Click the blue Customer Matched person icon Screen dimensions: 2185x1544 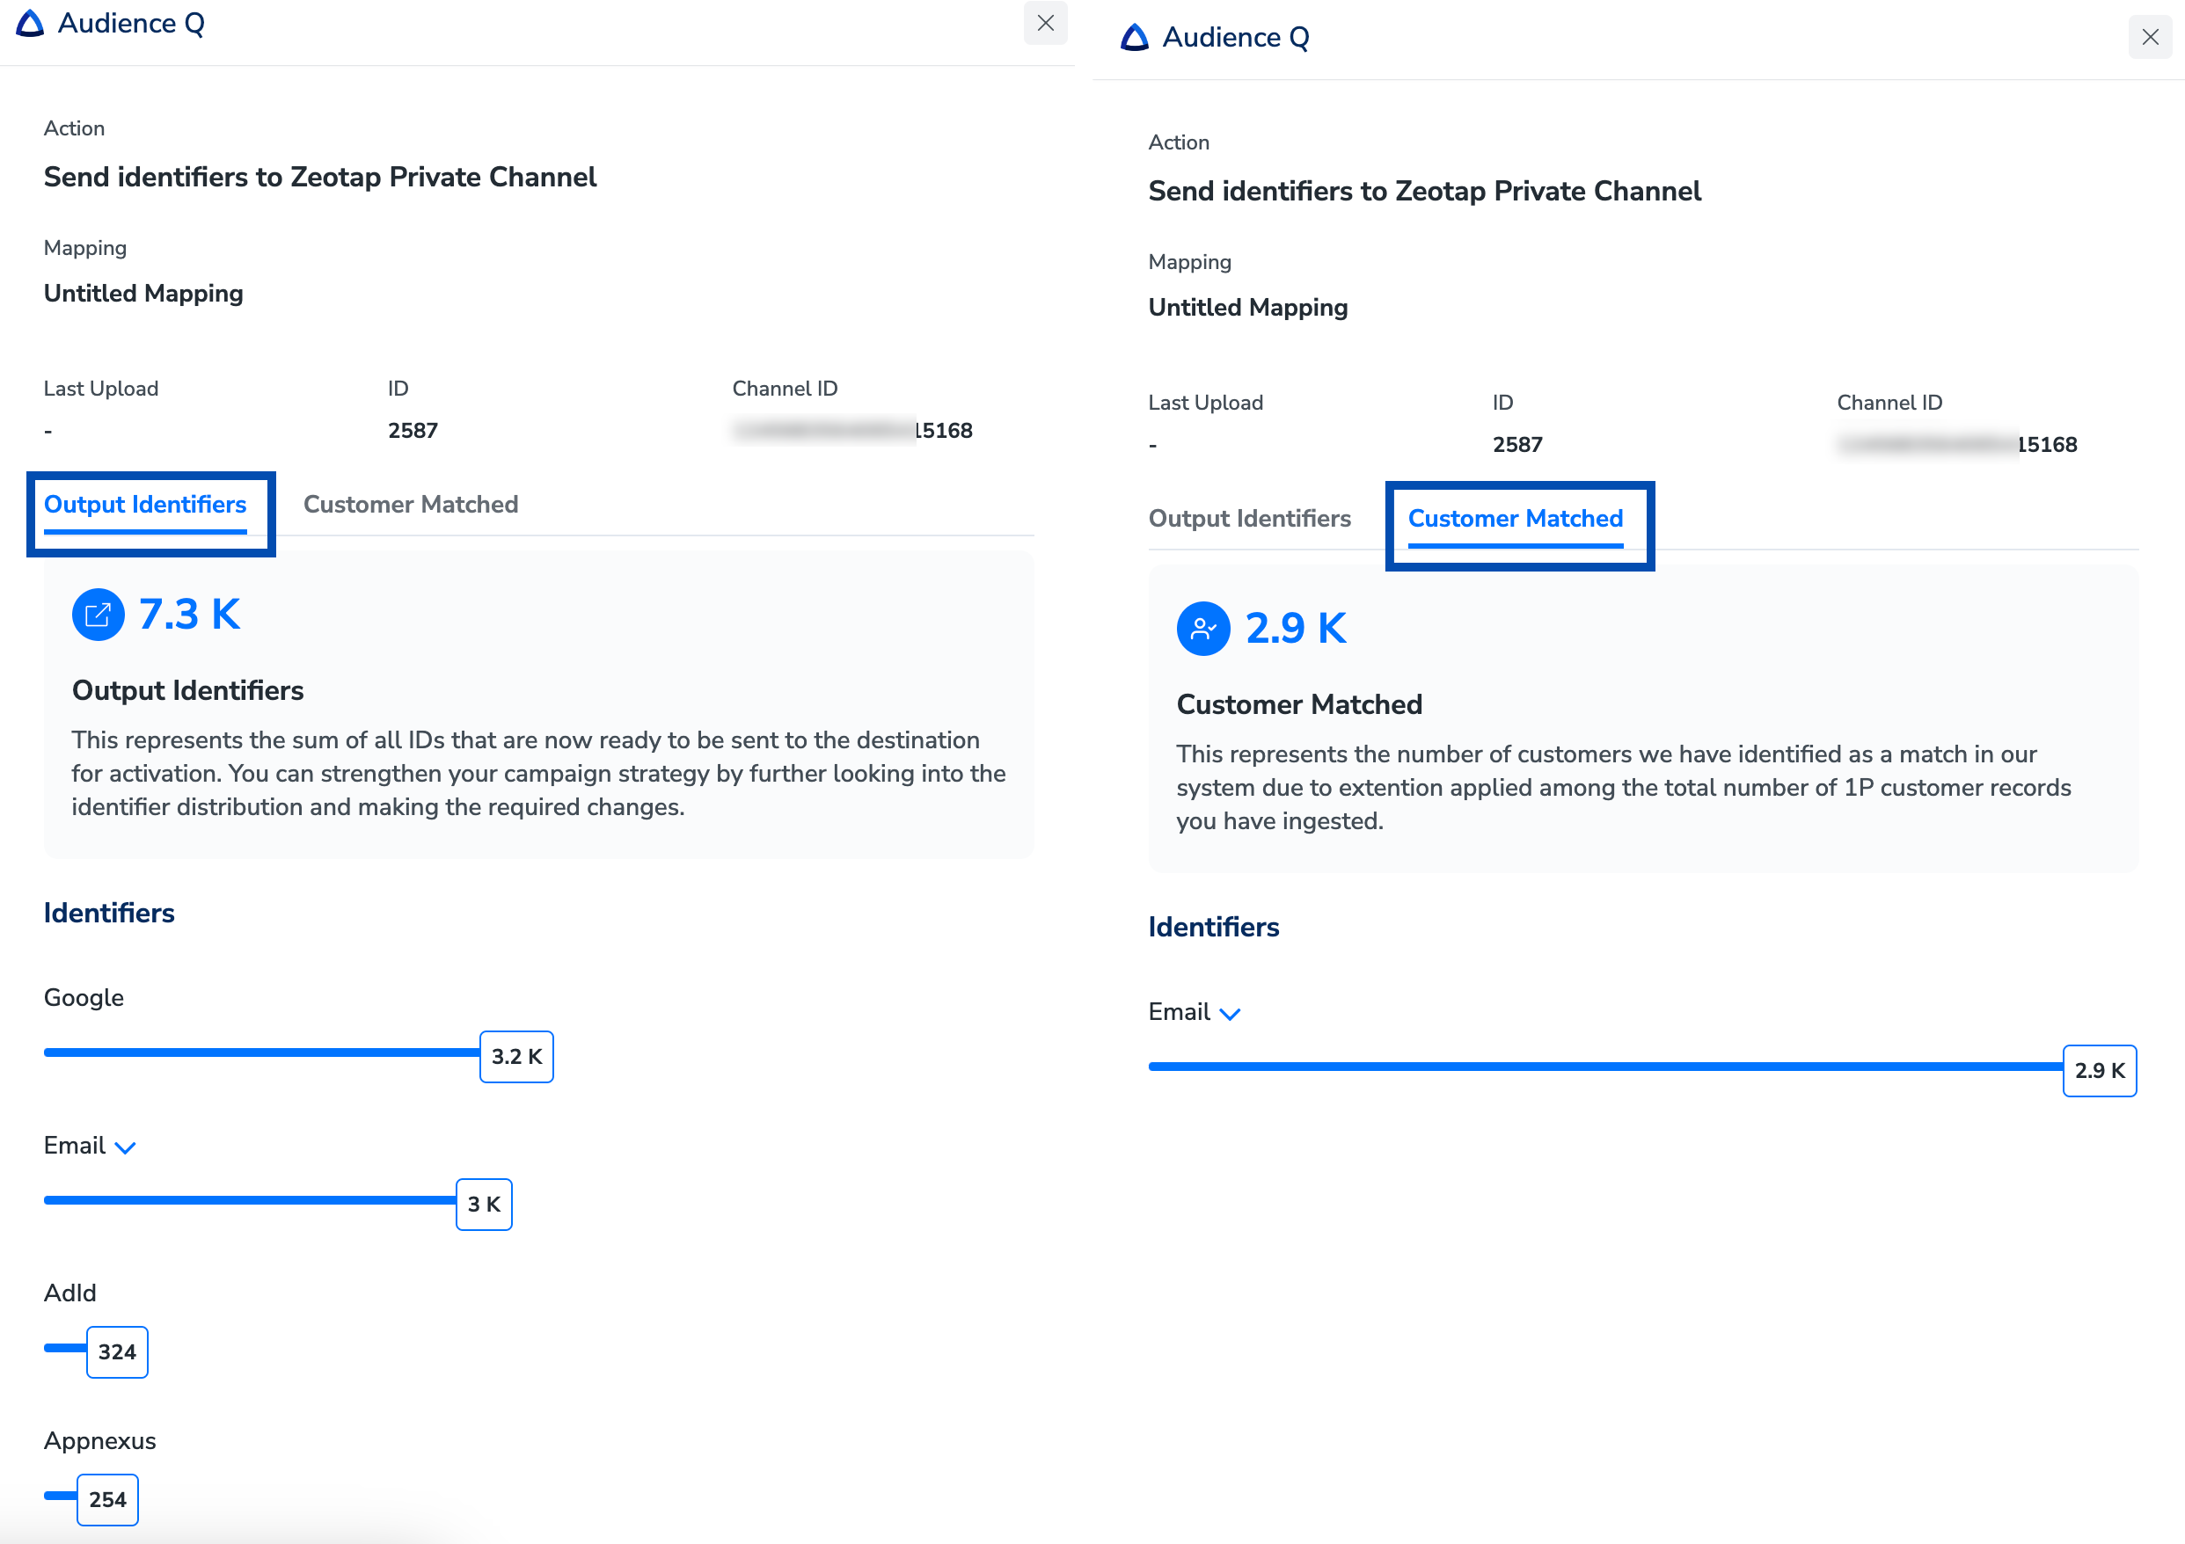[1202, 629]
